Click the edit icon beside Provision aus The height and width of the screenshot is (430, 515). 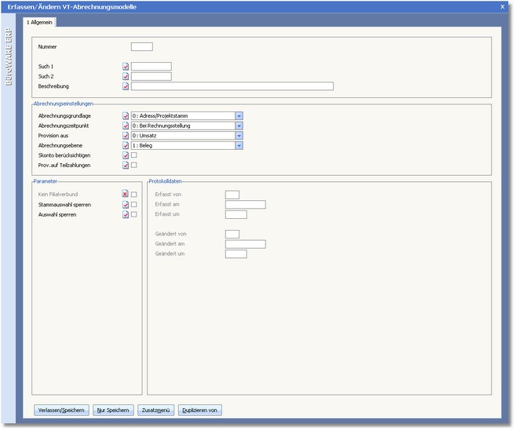pyautogui.click(x=126, y=136)
